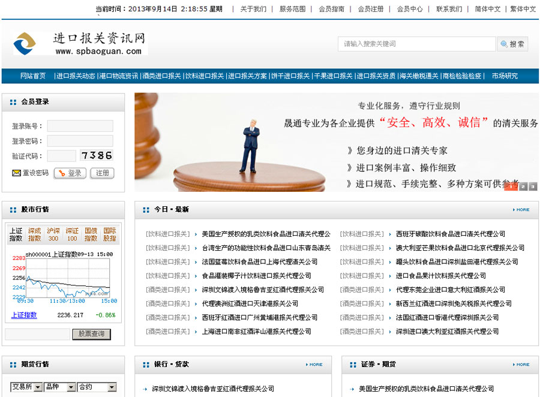Open 进口报关资质 in the nav bar
This screenshot has height=397, width=540.
pyautogui.click(x=376, y=76)
